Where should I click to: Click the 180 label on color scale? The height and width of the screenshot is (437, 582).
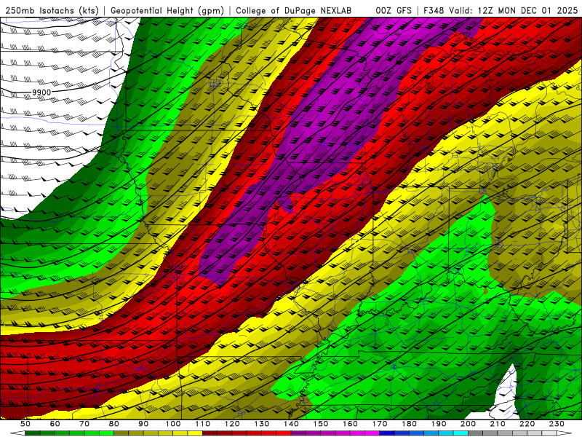409,424
